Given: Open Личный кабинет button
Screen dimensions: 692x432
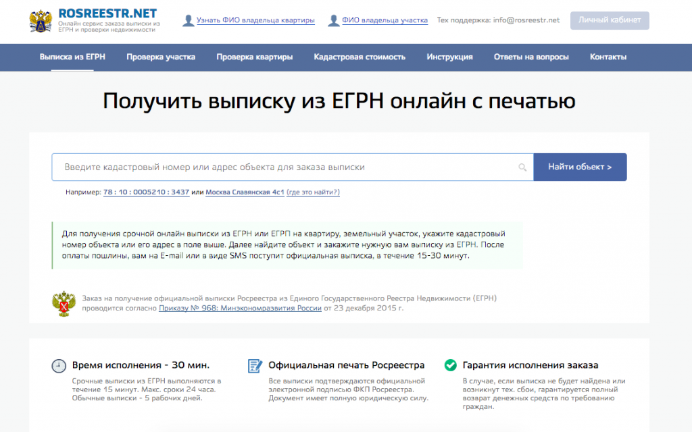Looking at the screenshot, I should pyautogui.click(x=610, y=20).
